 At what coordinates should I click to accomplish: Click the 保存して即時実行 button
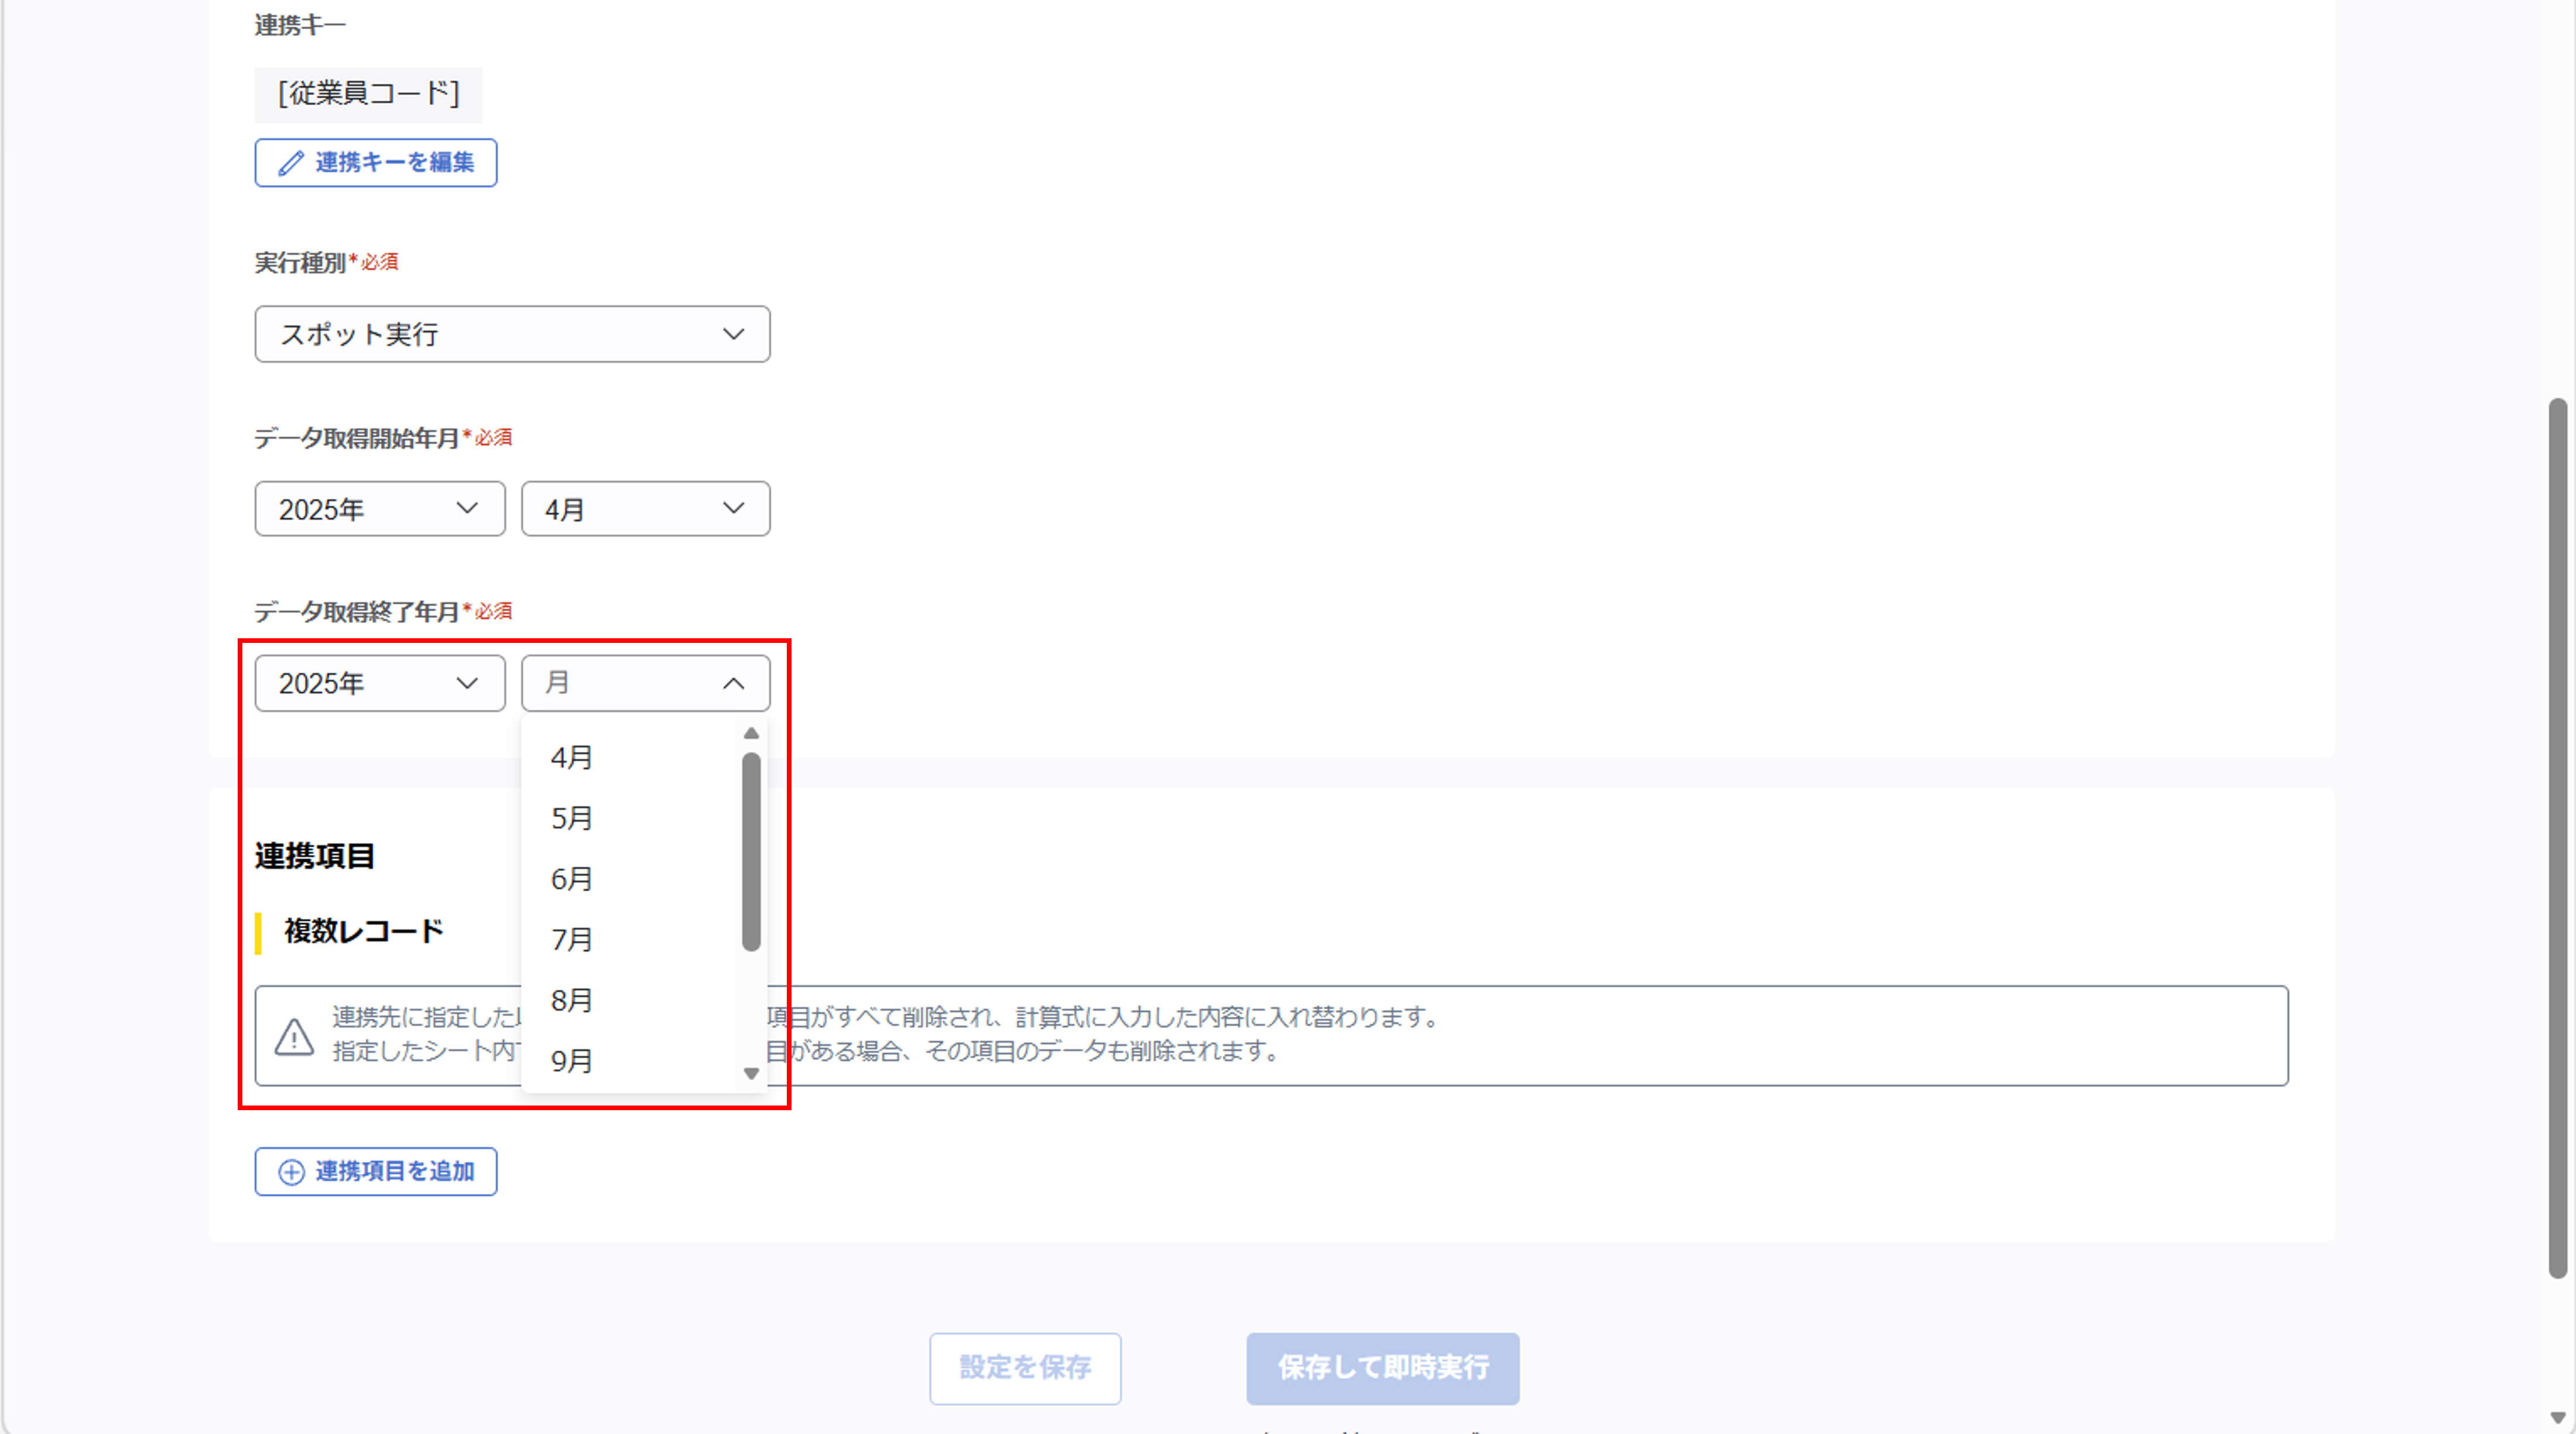coord(1382,1368)
